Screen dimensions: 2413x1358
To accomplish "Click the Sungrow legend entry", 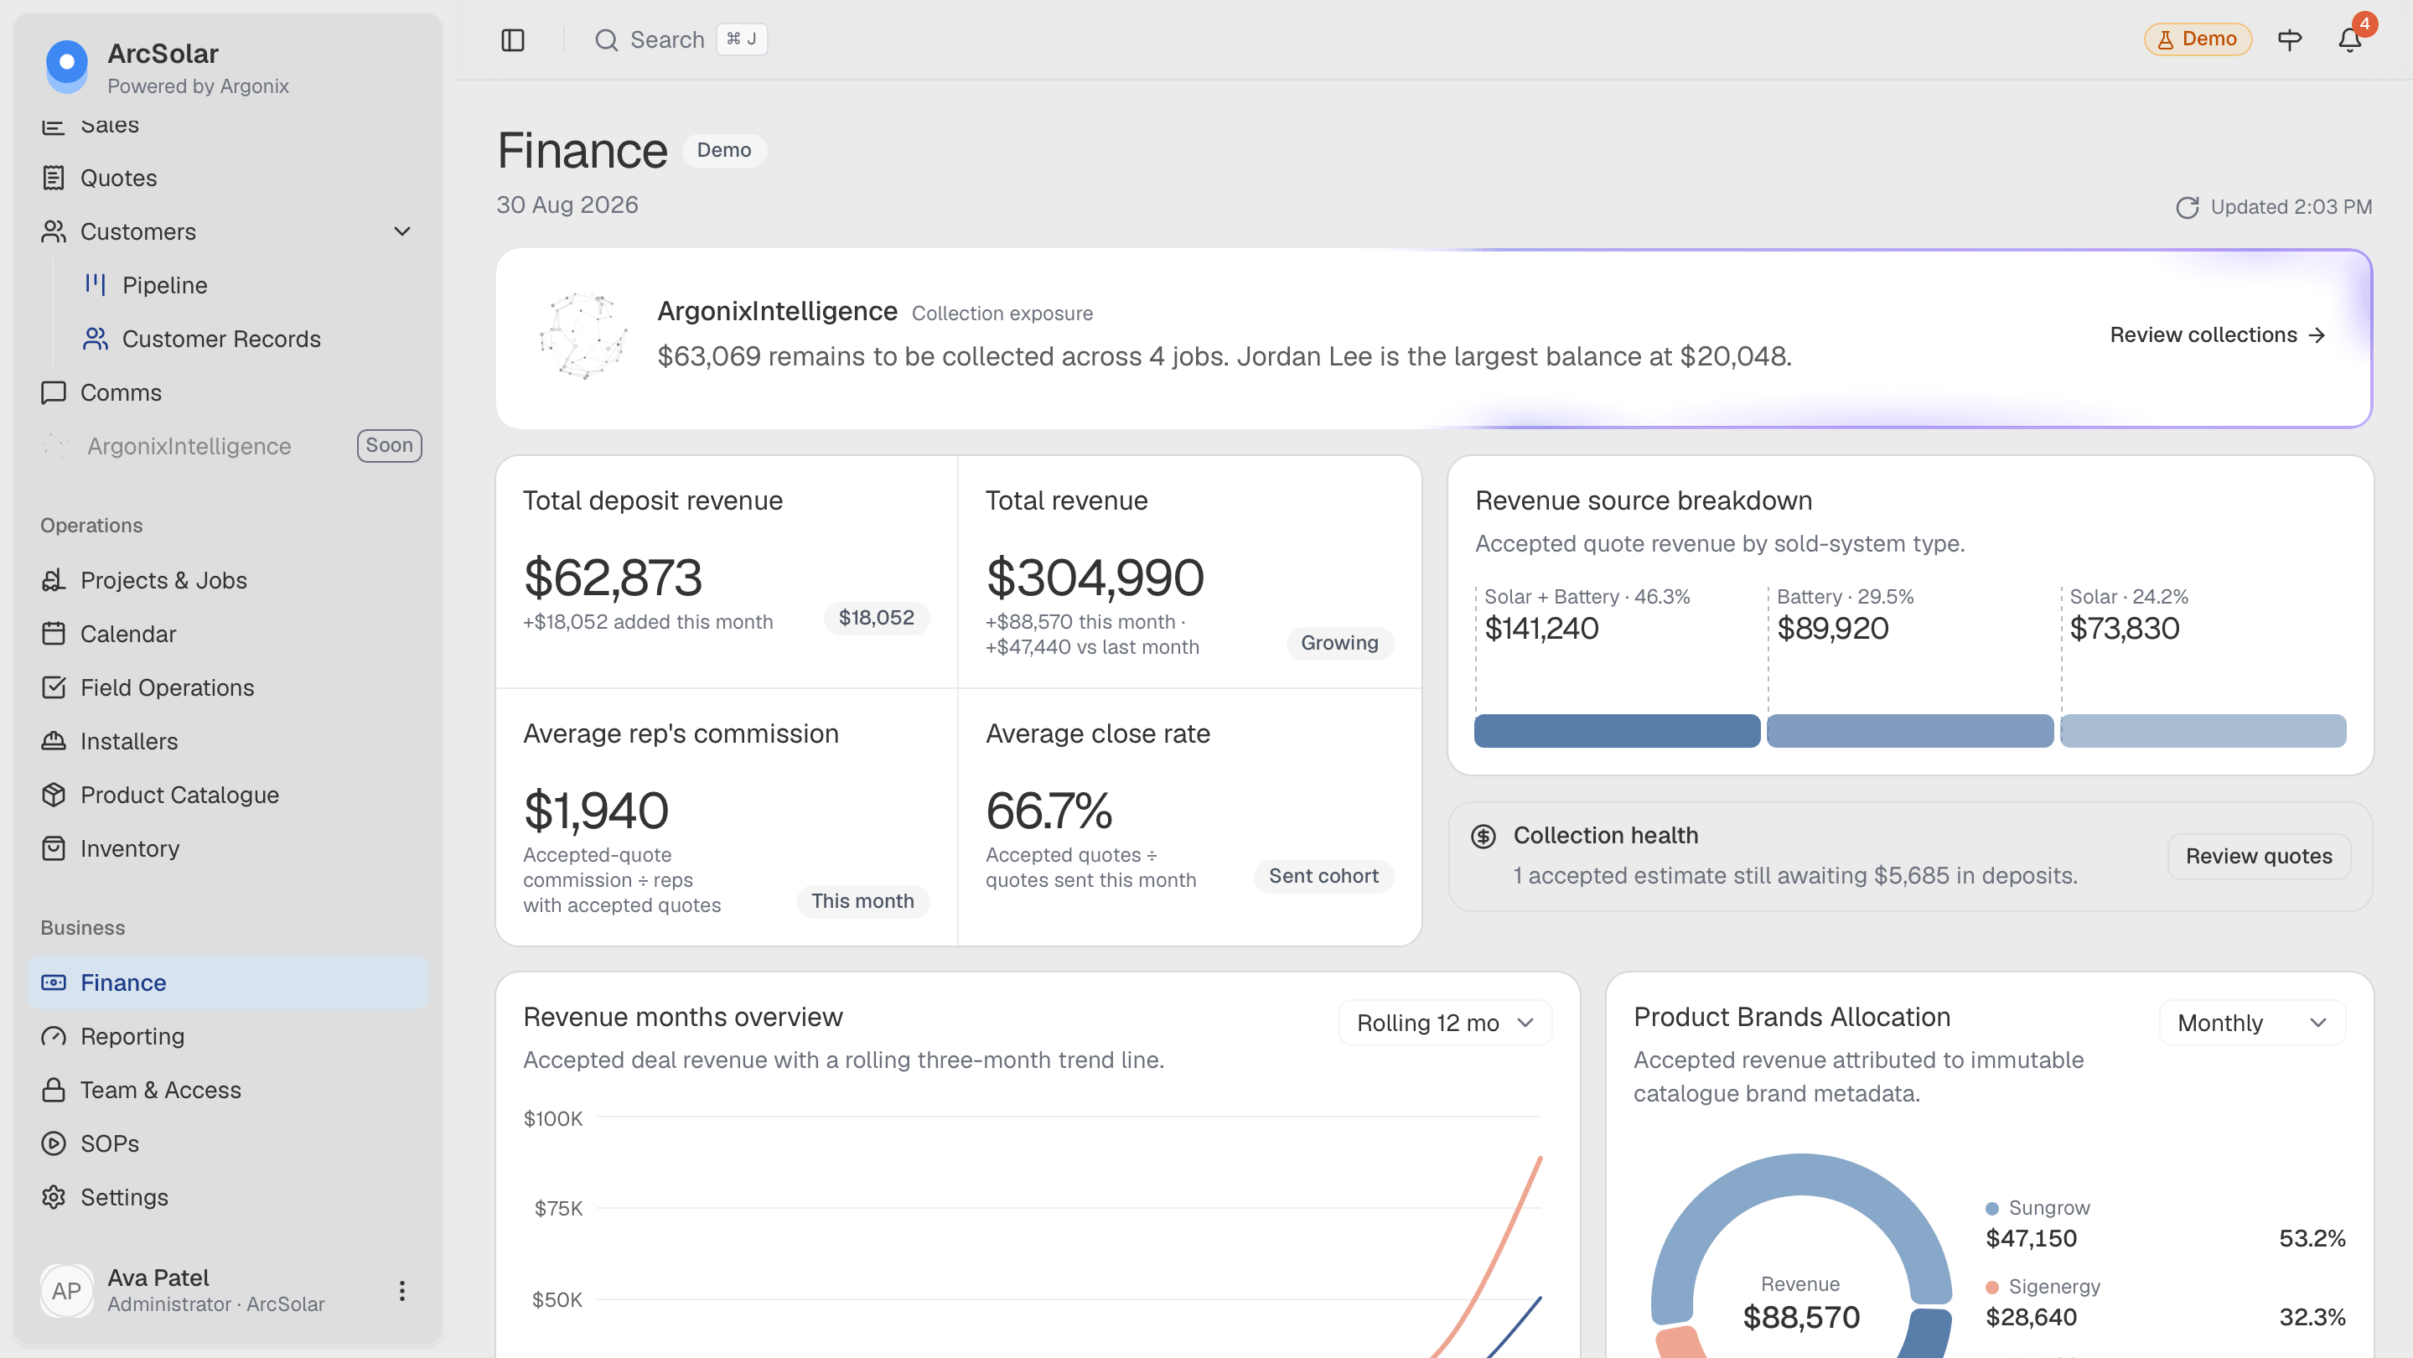I will tap(2165, 1223).
